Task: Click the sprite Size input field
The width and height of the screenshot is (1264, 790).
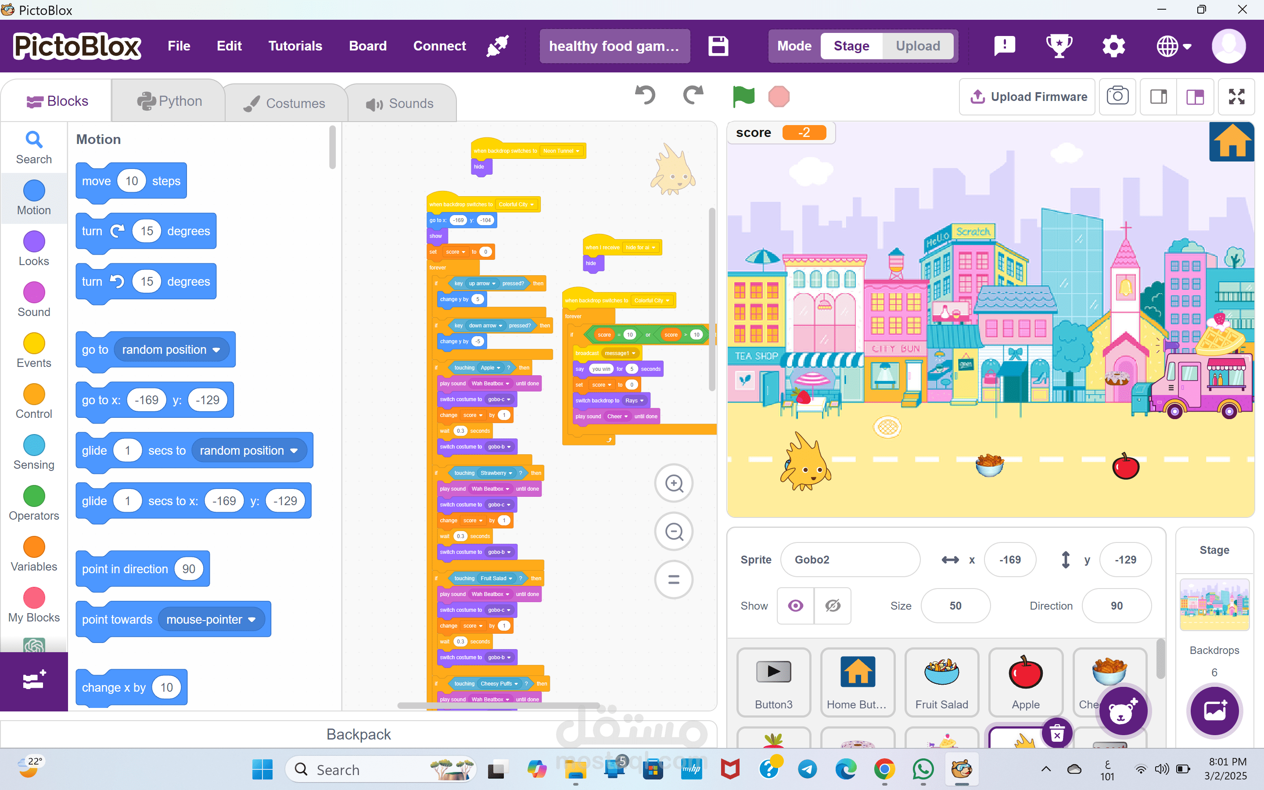Action: coord(955,606)
